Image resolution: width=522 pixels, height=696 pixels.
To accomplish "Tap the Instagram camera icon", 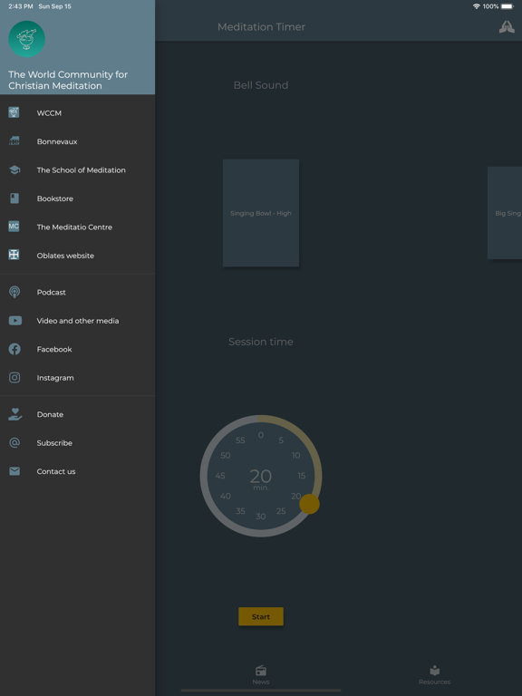I will 14,378.
